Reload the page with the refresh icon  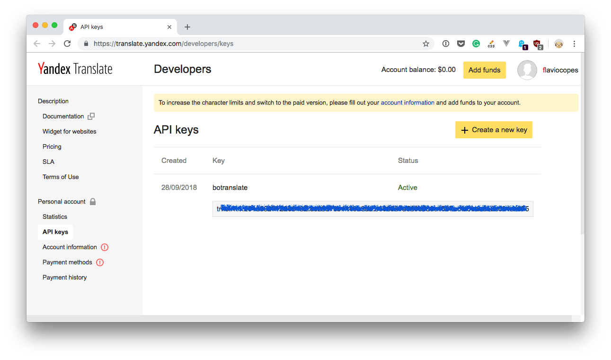click(67, 44)
